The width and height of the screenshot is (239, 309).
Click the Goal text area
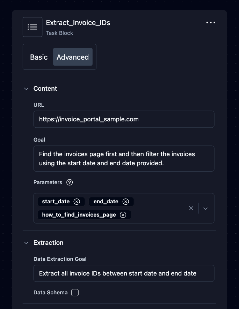[124, 159]
